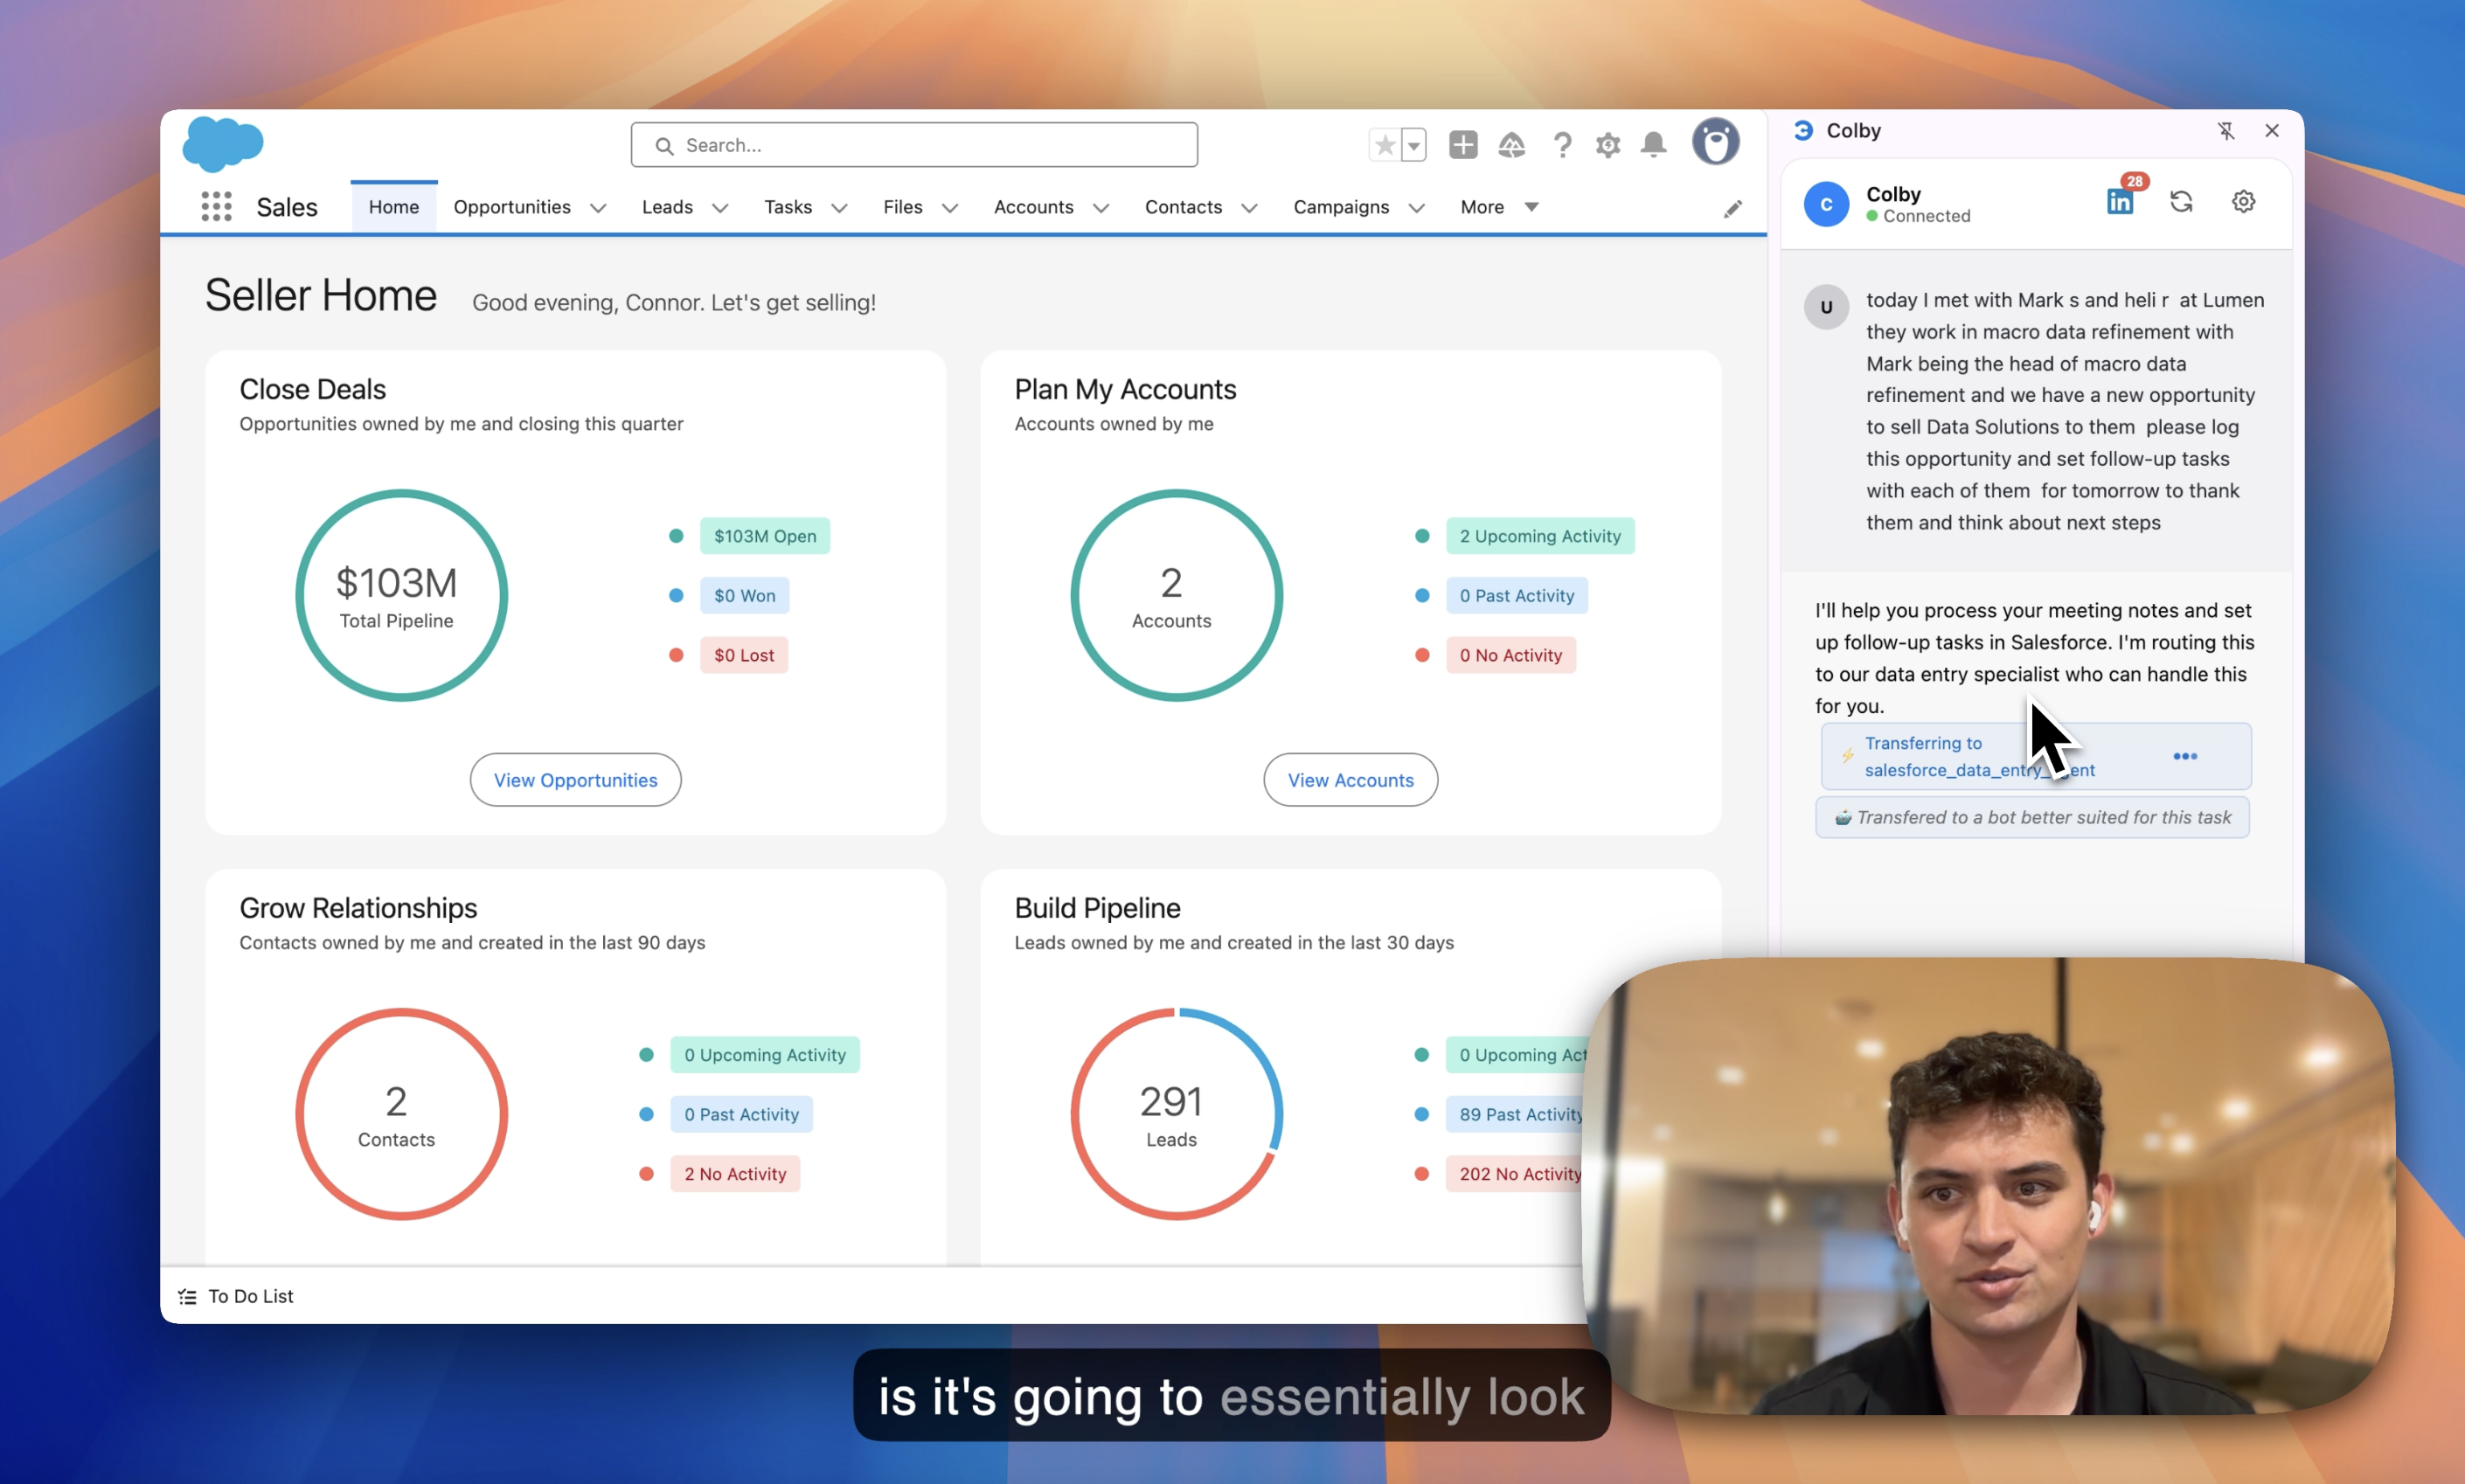Expand the Opportunities tab chevron
The height and width of the screenshot is (1484, 2465).
point(598,208)
